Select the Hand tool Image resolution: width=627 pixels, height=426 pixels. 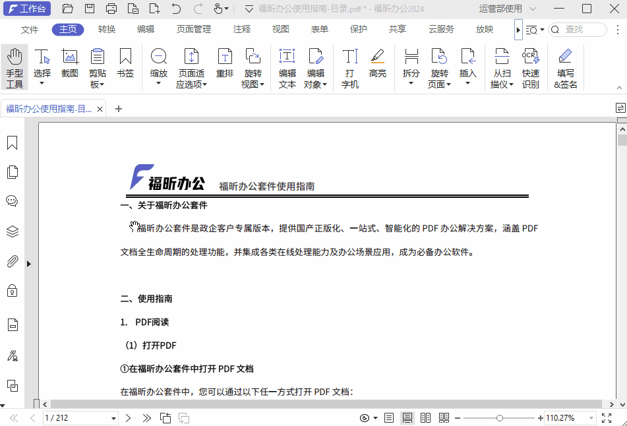14,66
